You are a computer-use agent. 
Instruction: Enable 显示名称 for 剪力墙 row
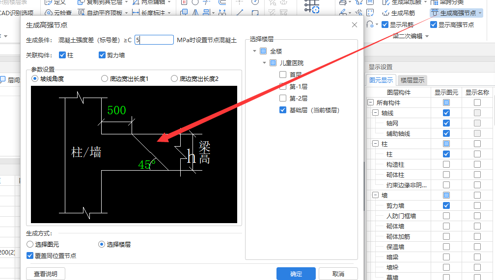[x=477, y=205]
